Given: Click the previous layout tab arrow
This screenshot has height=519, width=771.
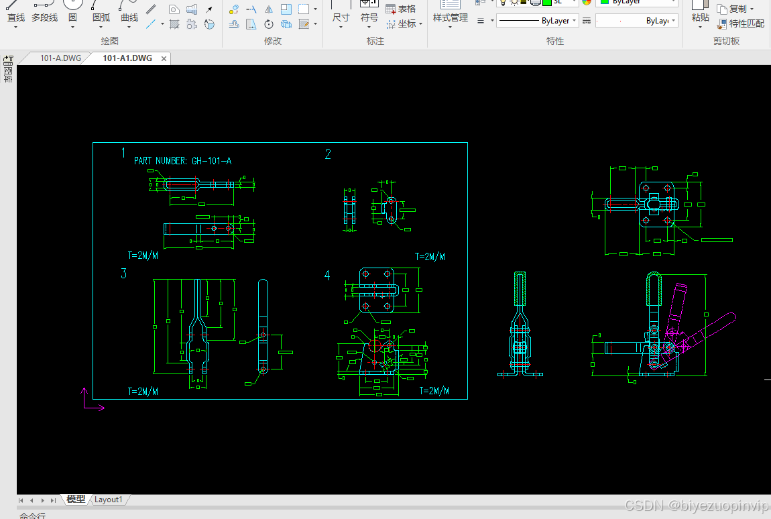Looking at the screenshot, I should (x=32, y=500).
